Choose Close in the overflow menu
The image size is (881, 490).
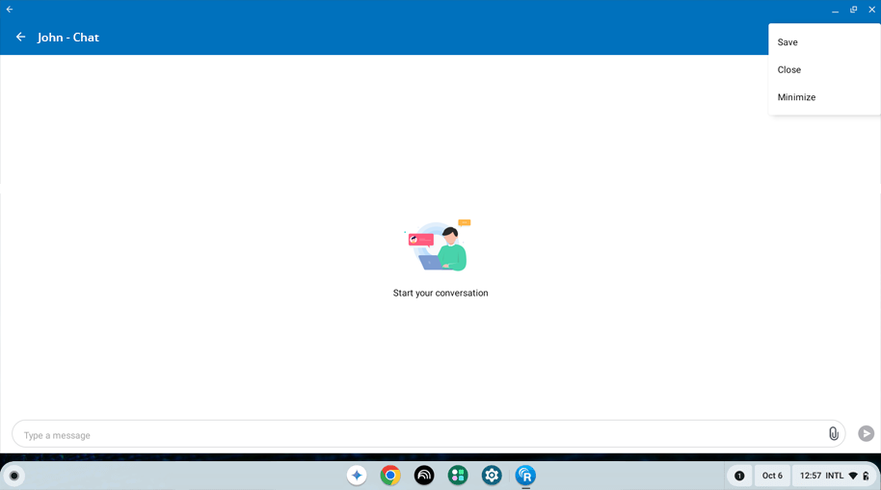pos(824,69)
